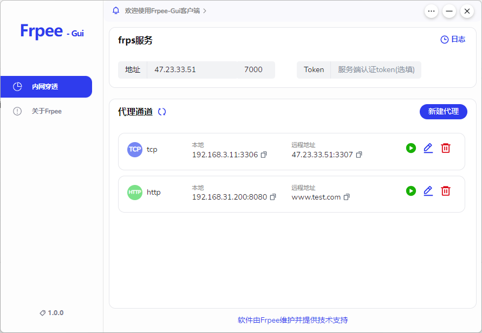
Task: Edit the http proxy entry
Action: [428, 191]
